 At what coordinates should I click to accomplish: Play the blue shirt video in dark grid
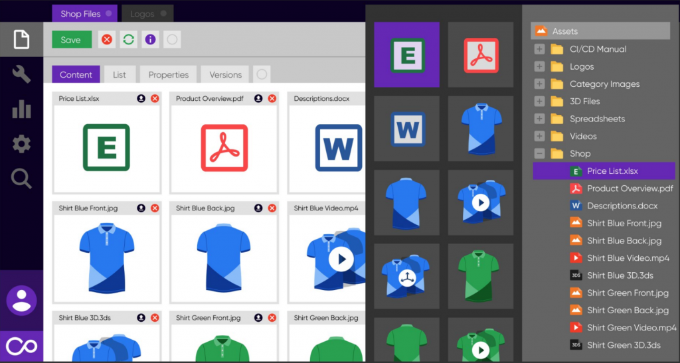tap(481, 202)
